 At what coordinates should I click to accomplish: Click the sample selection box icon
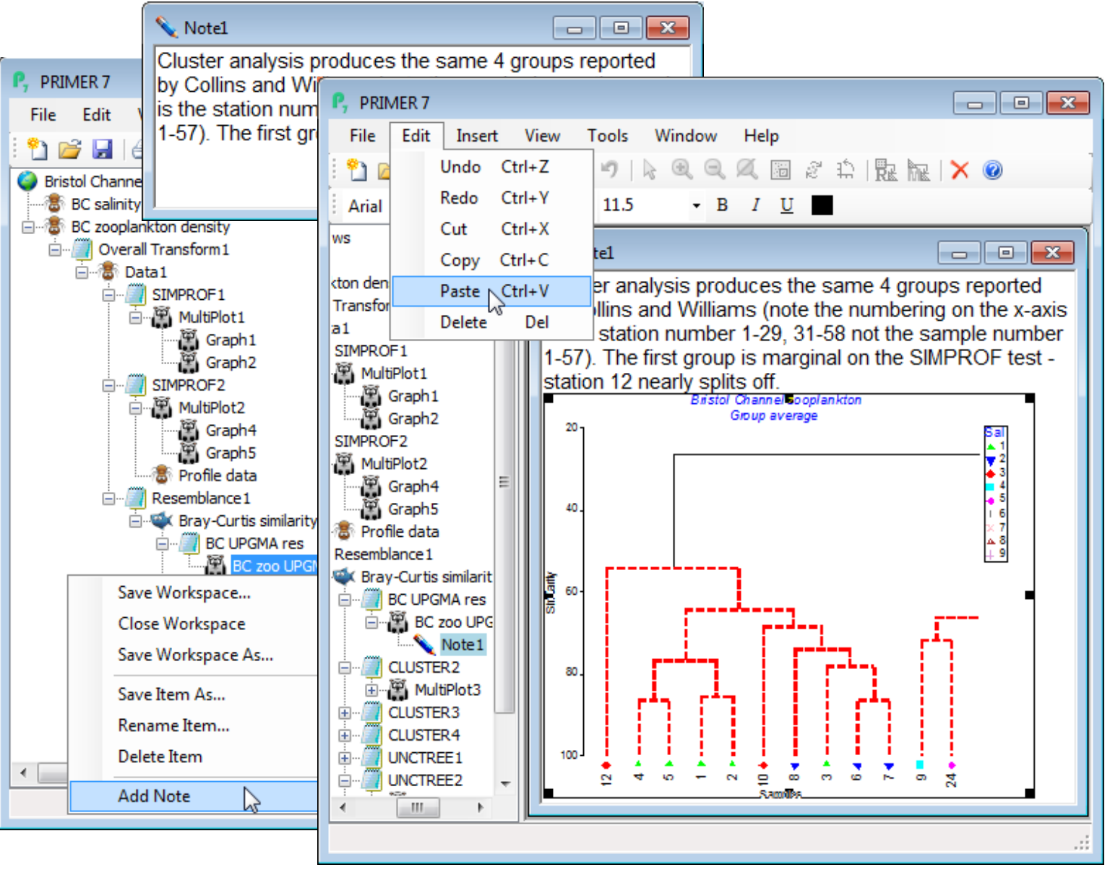(x=780, y=171)
